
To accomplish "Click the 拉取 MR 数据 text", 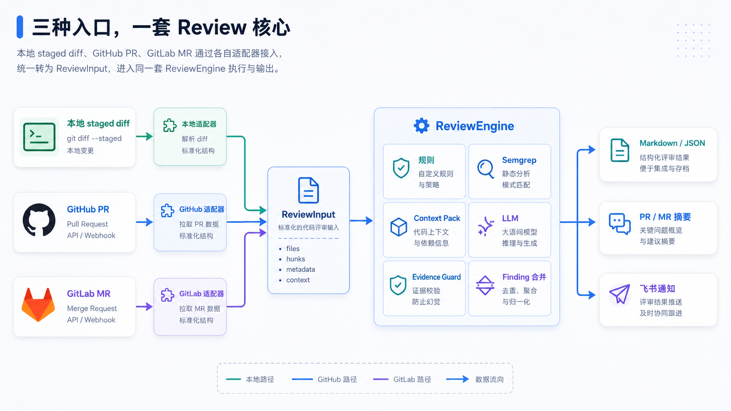I will pyautogui.click(x=200, y=308).
